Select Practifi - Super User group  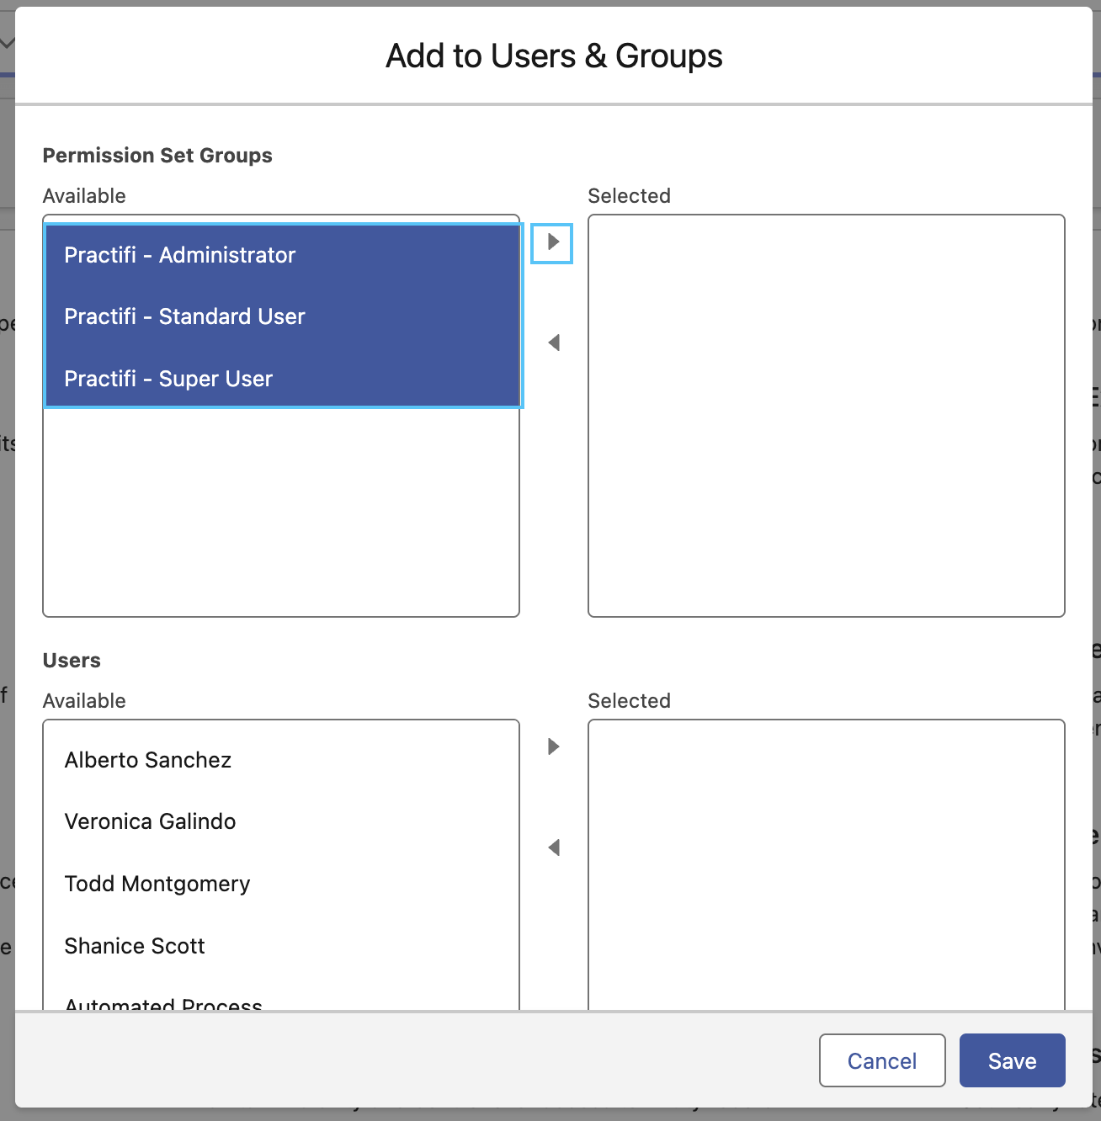pos(282,379)
